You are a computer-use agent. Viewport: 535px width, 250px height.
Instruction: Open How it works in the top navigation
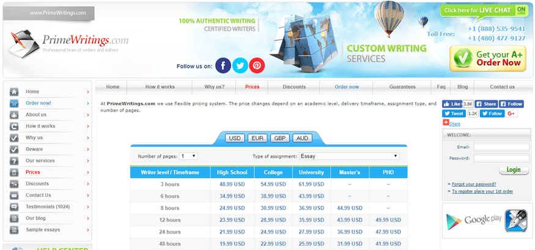point(160,87)
